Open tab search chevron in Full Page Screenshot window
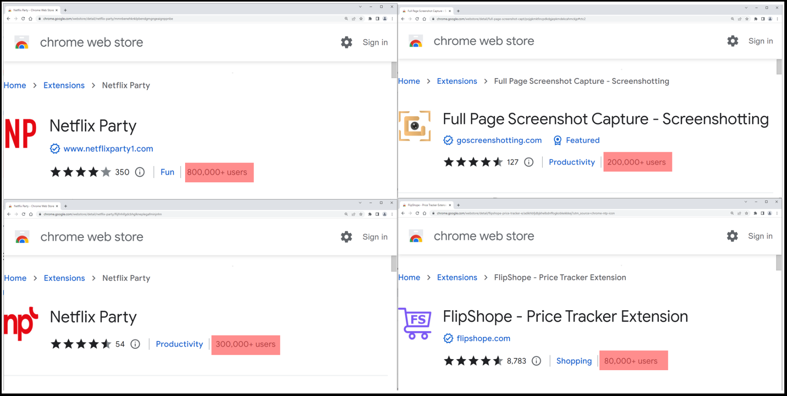This screenshot has width=787, height=396. point(746,8)
